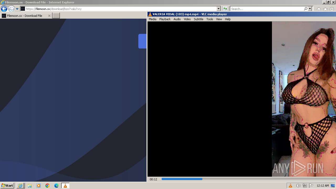This screenshot has height=189, width=336.
Task: Click the 12:12 AM system clock
Action: [x=323, y=186]
